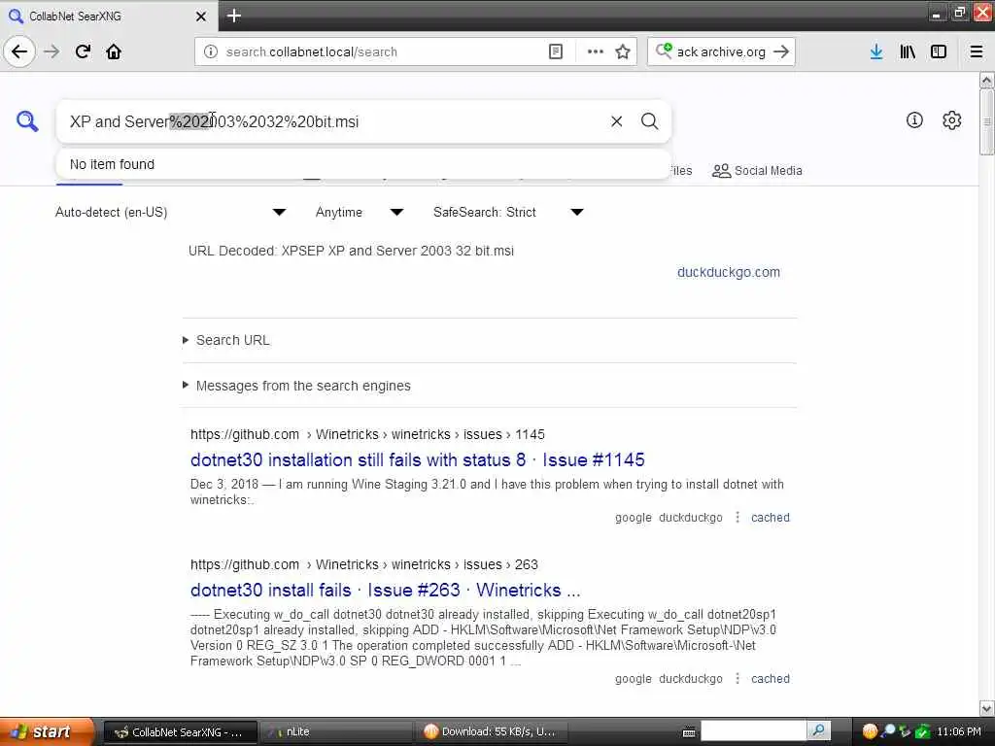Click the 'No item found' suggestion row

[x=363, y=164]
